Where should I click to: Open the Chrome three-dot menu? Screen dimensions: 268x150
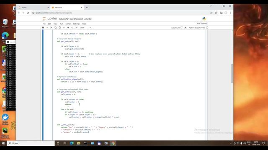[x=230, y=13]
